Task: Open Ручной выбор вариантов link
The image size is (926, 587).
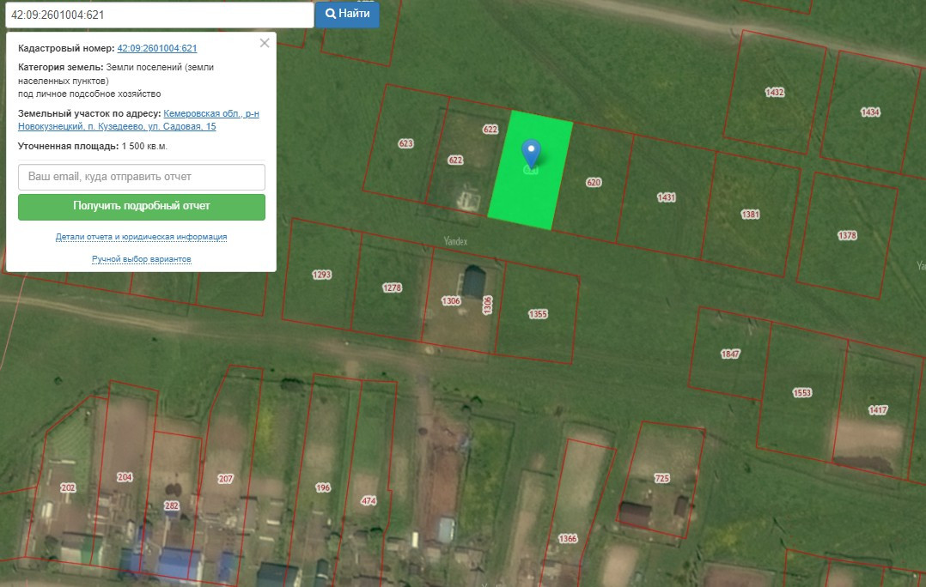Action: pos(141,259)
